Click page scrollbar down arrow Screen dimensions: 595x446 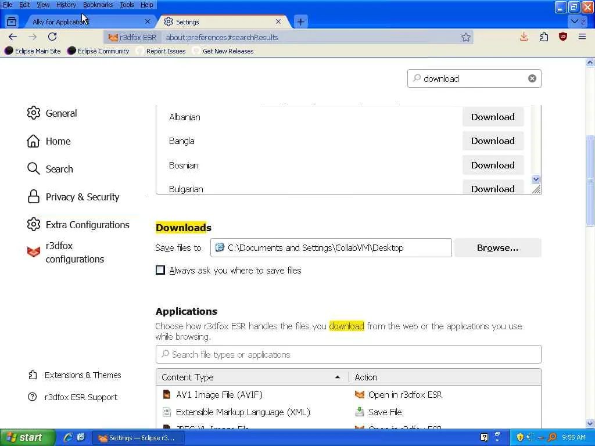click(590, 423)
